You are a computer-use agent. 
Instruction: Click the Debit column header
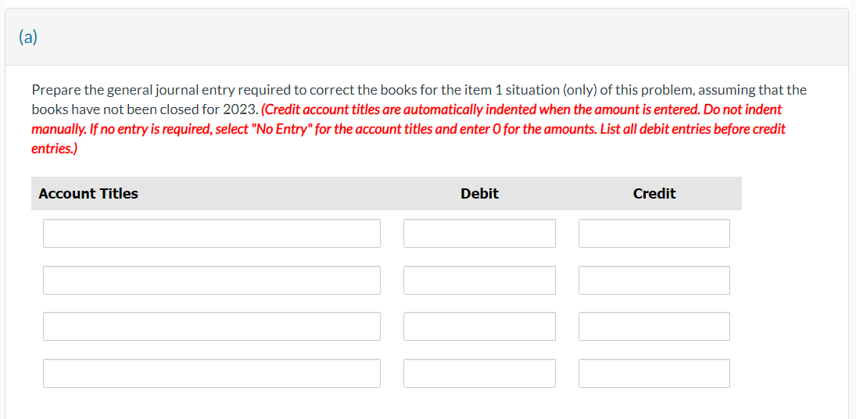pos(479,193)
